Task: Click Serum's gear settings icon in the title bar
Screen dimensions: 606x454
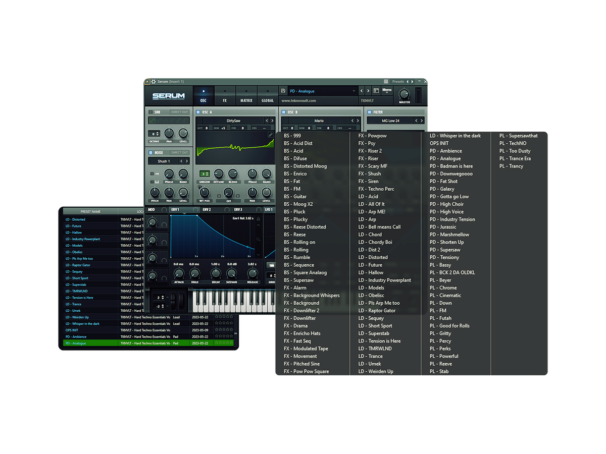Action: pyautogui.click(x=154, y=81)
